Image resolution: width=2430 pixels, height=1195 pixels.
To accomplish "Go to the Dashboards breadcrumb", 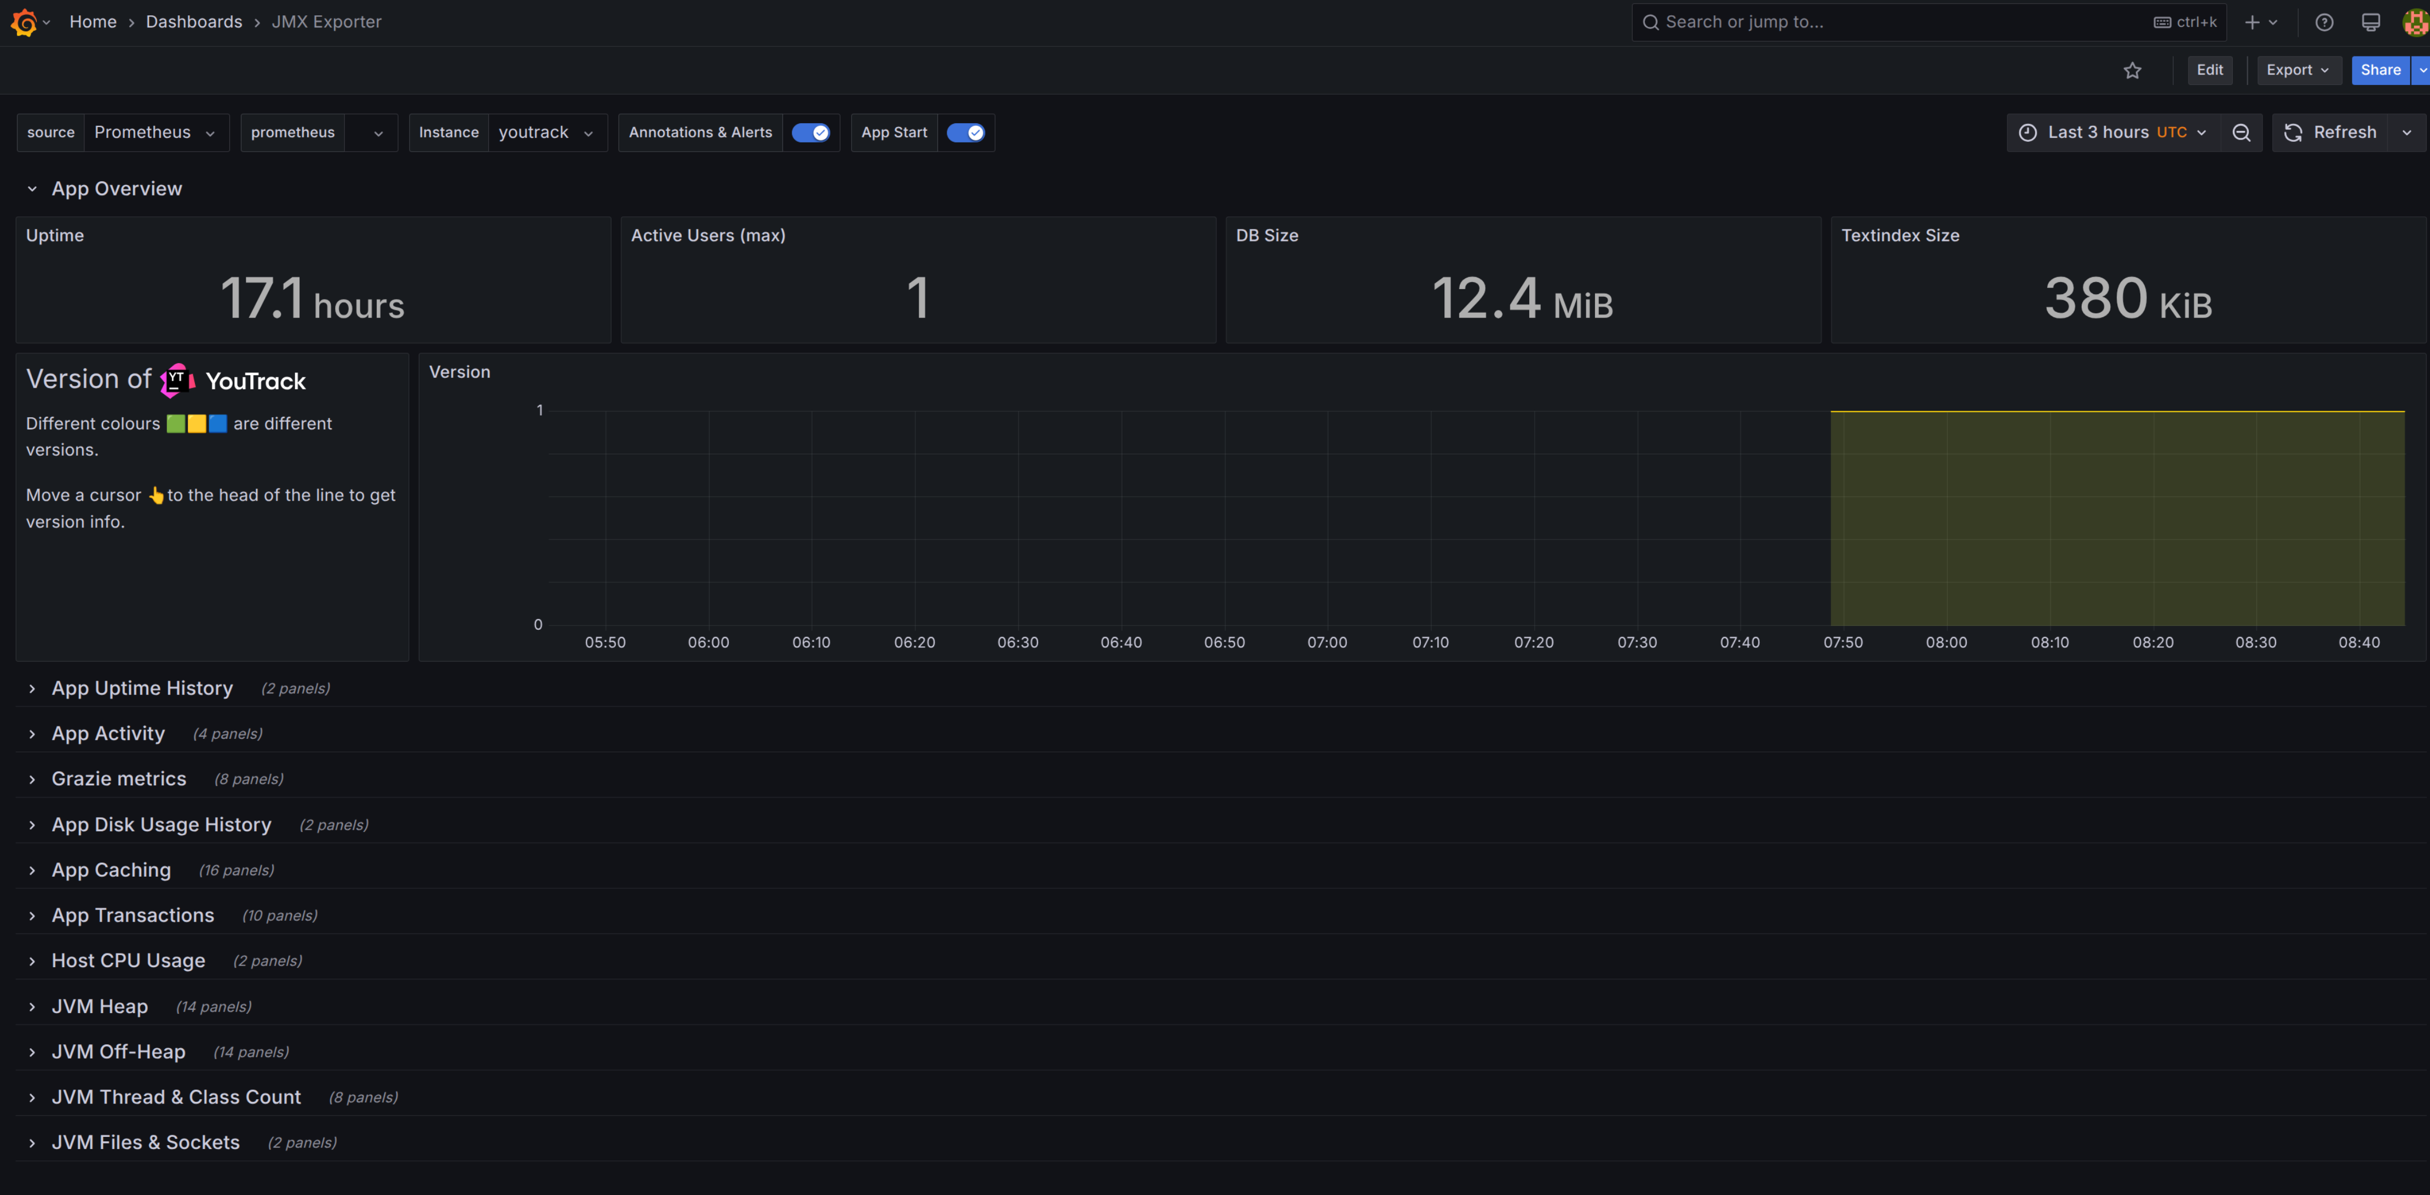I will pos(193,22).
